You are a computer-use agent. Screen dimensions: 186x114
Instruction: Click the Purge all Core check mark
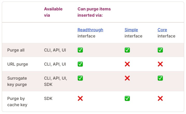160,50
